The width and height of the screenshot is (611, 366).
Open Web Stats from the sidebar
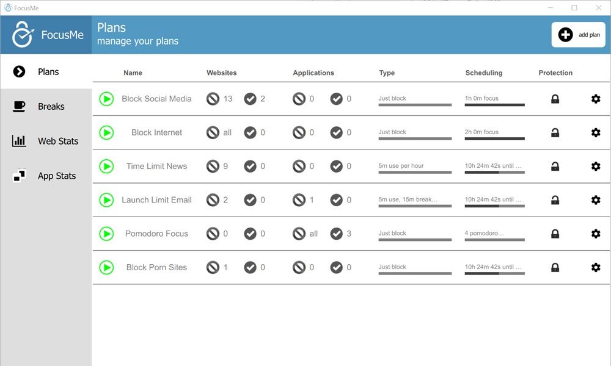tap(46, 141)
